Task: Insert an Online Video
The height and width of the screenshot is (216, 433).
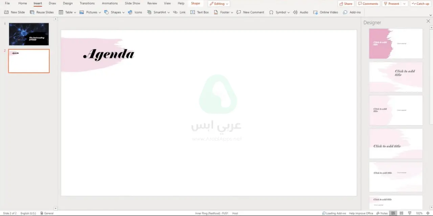Action: pos(325,12)
